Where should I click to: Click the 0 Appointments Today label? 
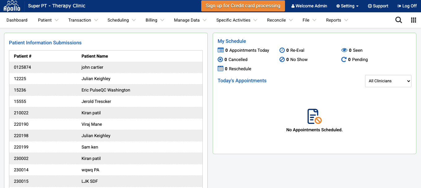coord(247,50)
